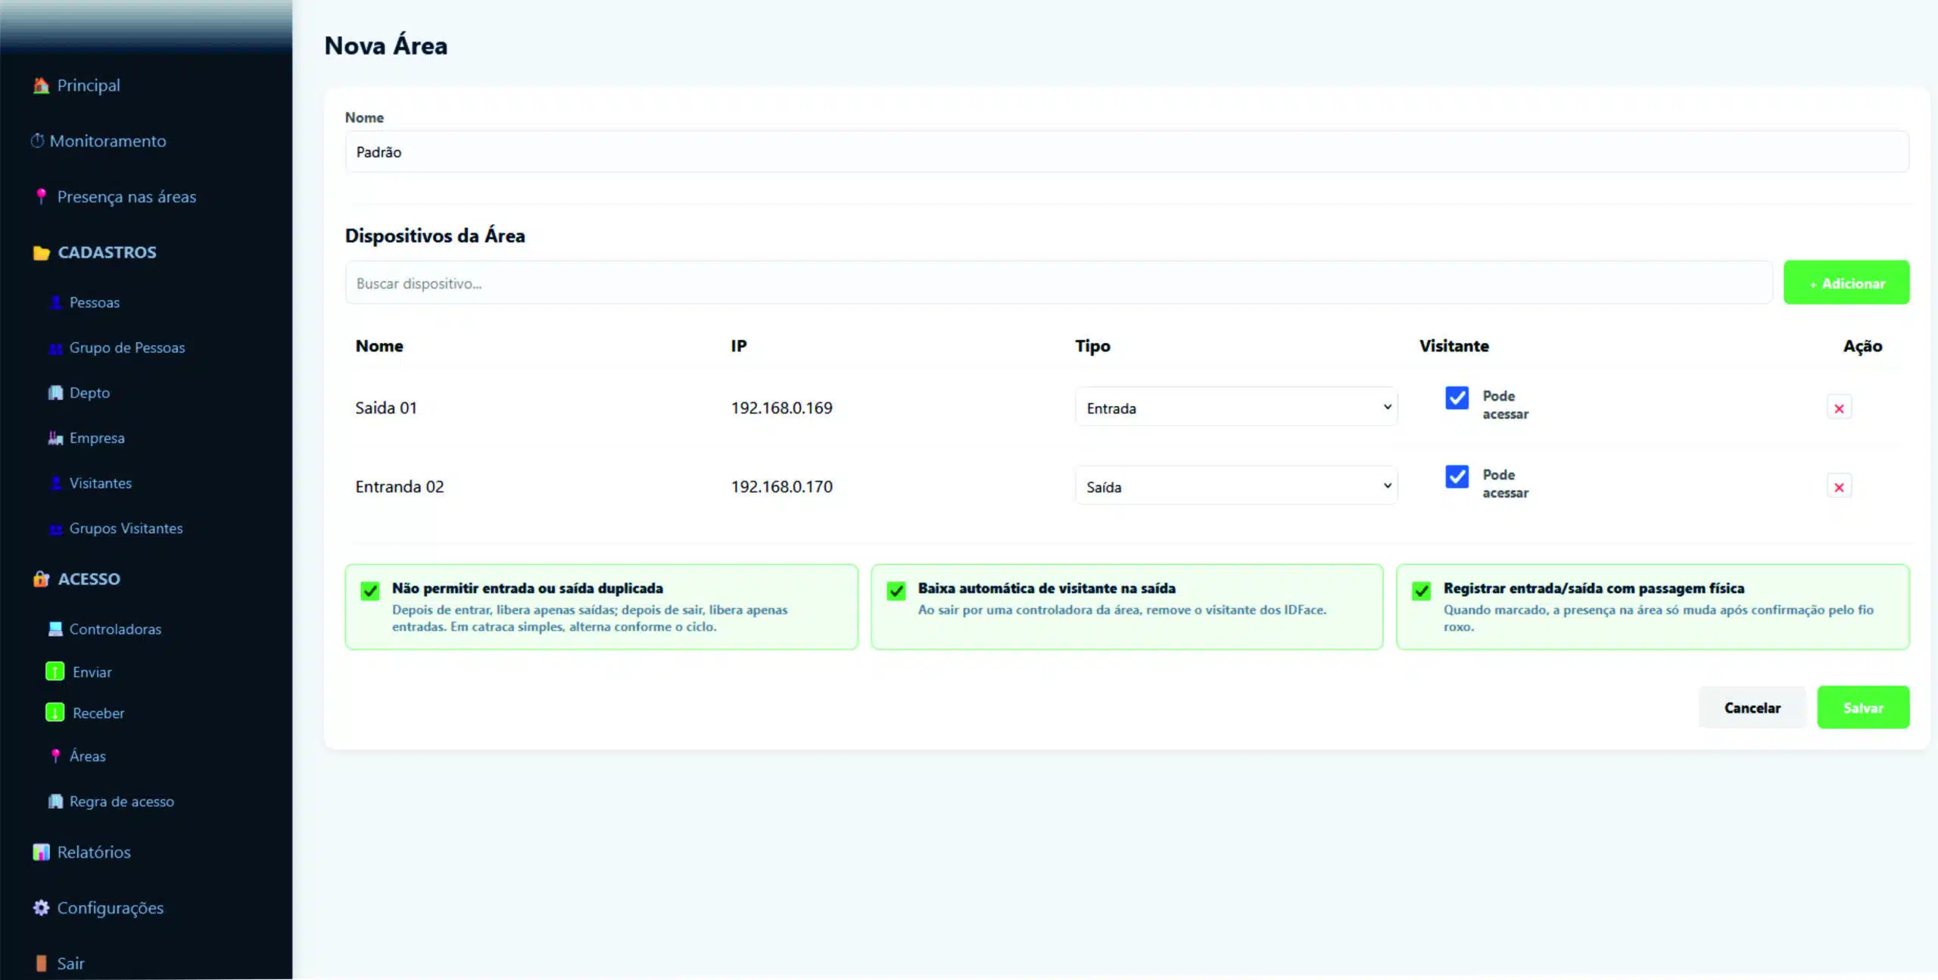Image resolution: width=1938 pixels, height=980 pixels.
Task: Click the green up-arrow Enviar icon
Action: point(55,672)
